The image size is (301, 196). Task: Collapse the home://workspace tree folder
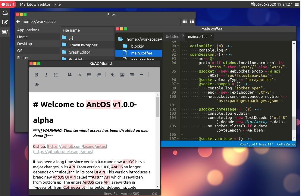[121, 39]
